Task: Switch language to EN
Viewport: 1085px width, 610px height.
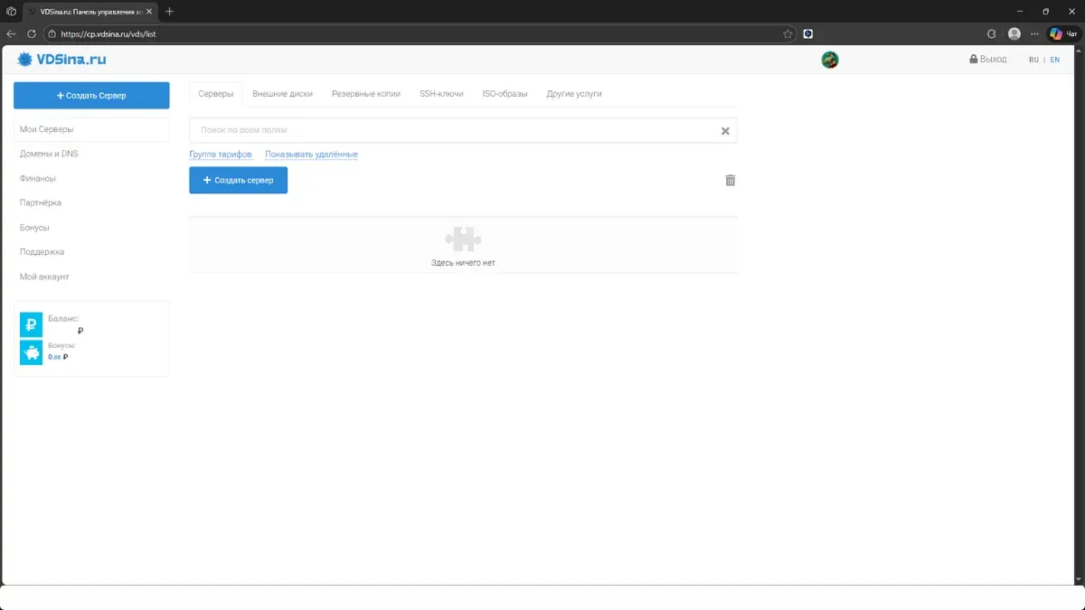Action: (x=1054, y=60)
